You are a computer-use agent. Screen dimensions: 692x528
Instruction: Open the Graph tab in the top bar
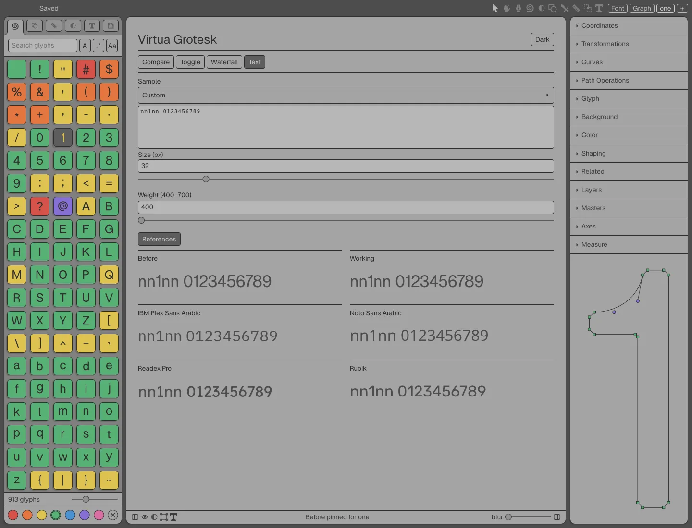point(642,8)
